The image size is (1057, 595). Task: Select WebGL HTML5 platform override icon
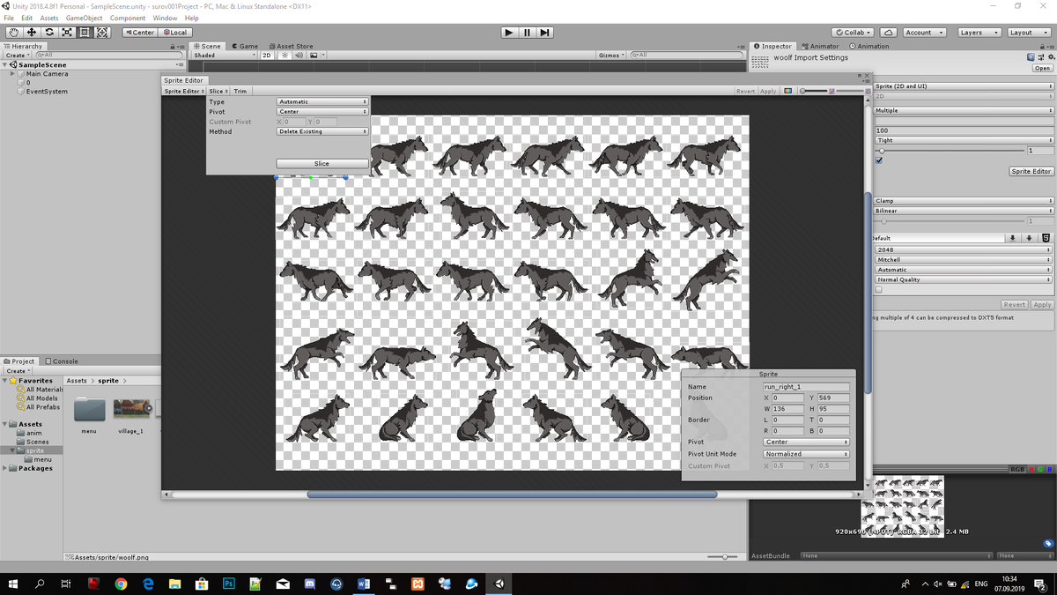(1046, 238)
